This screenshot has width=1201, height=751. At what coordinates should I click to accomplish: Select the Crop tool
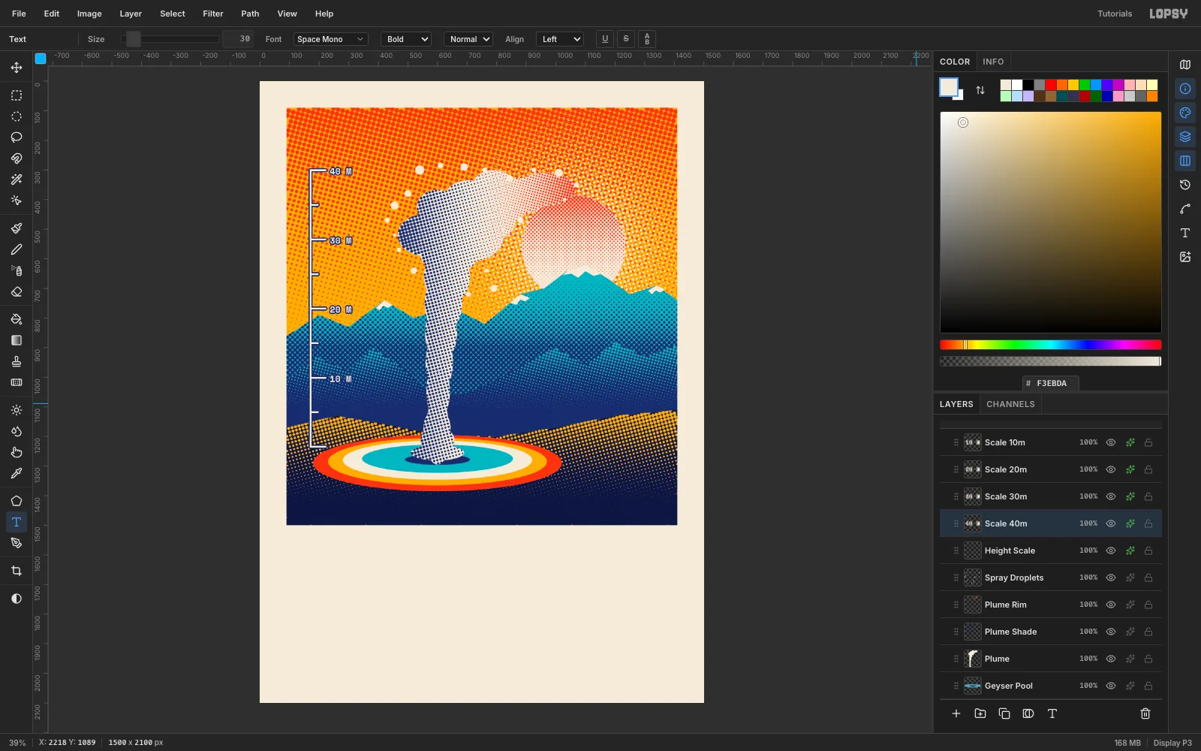[17, 571]
